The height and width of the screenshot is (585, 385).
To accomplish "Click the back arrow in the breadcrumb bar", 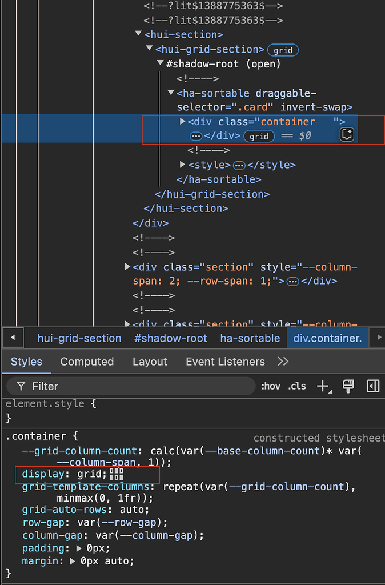I will tap(12, 338).
